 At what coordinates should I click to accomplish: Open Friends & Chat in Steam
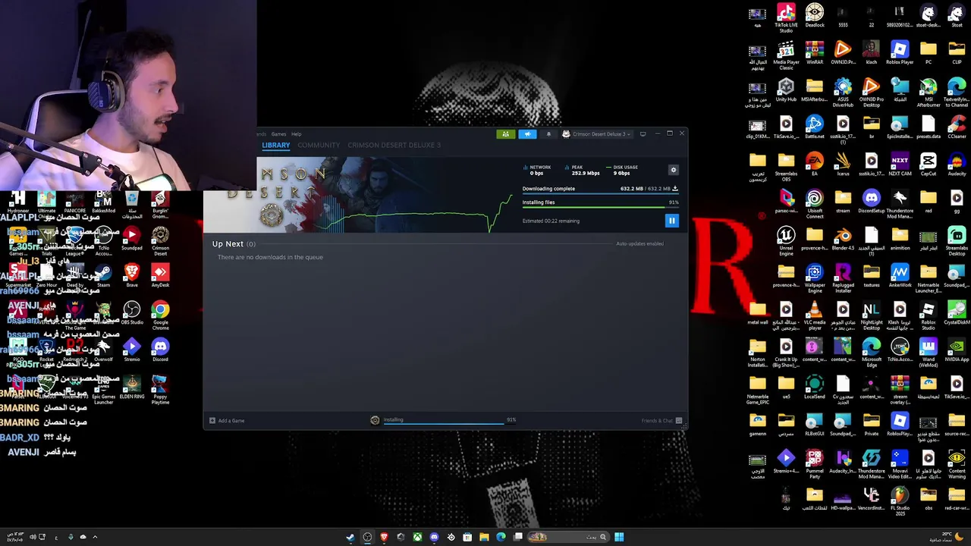pyautogui.click(x=661, y=420)
